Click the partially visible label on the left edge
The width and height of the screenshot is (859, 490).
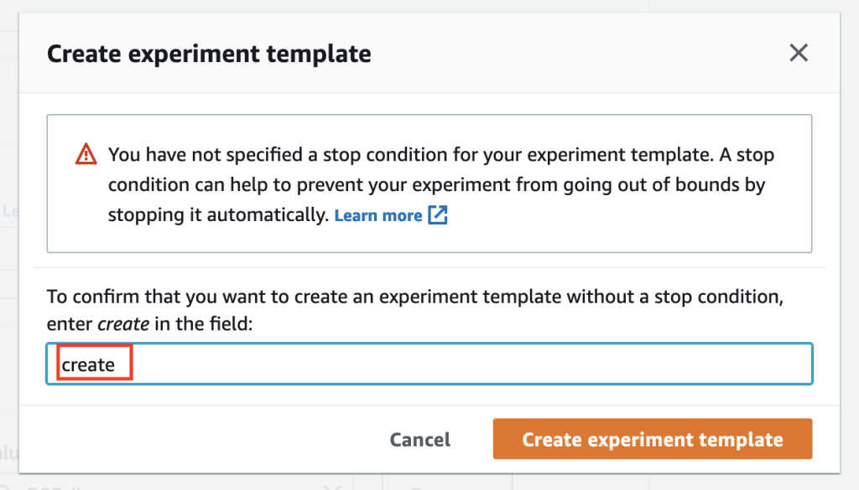(10, 211)
